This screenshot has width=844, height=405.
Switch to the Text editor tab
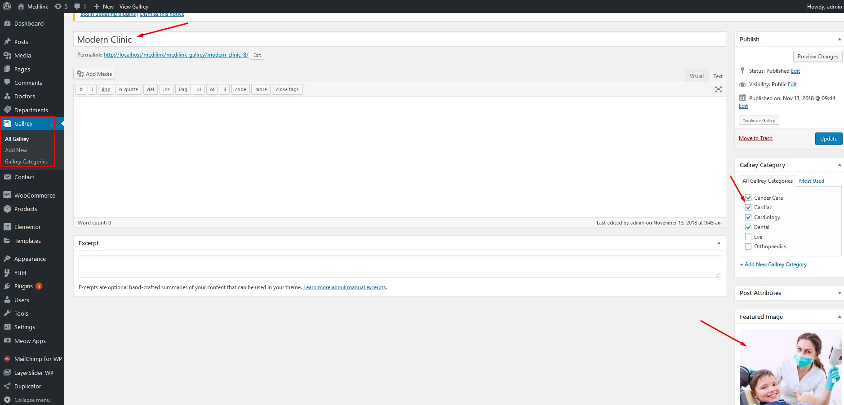(x=718, y=76)
